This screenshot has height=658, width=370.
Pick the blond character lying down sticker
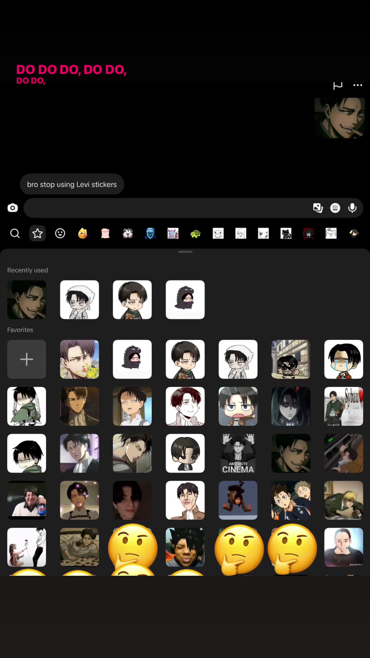click(344, 500)
